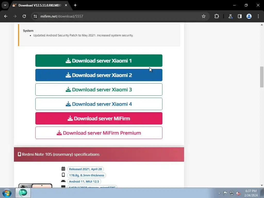This screenshot has height=198, width=264.
Task: Download from server Xiaomi 1
Action: pyautogui.click(x=99, y=61)
